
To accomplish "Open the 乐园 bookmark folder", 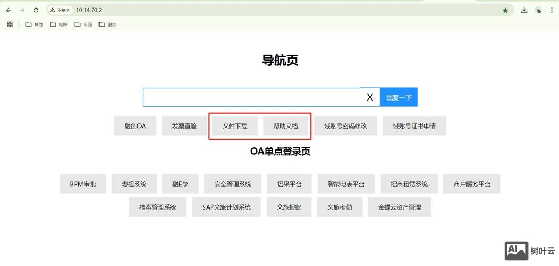I will tap(83, 24).
